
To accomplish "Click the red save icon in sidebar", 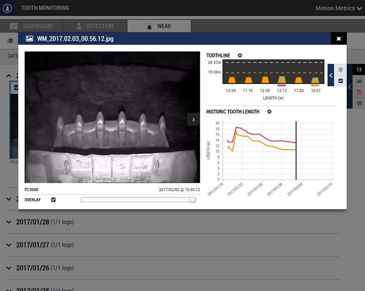I will (359, 92).
